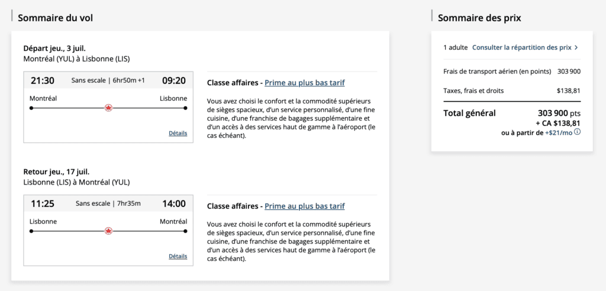Screen dimensions: 606x291
Task: Click the 303 900 pts total général amount
Action: [559, 113]
